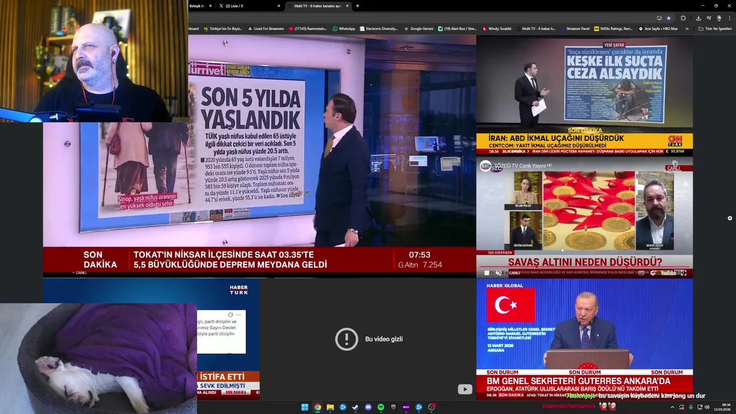Open the Chrome three-dot menu

click(730, 18)
